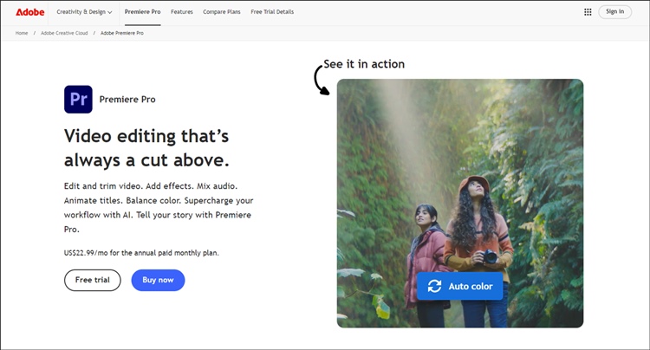Screen dimensions: 650x350
Task: Open the Compare Plans menu item
Action: (x=222, y=12)
